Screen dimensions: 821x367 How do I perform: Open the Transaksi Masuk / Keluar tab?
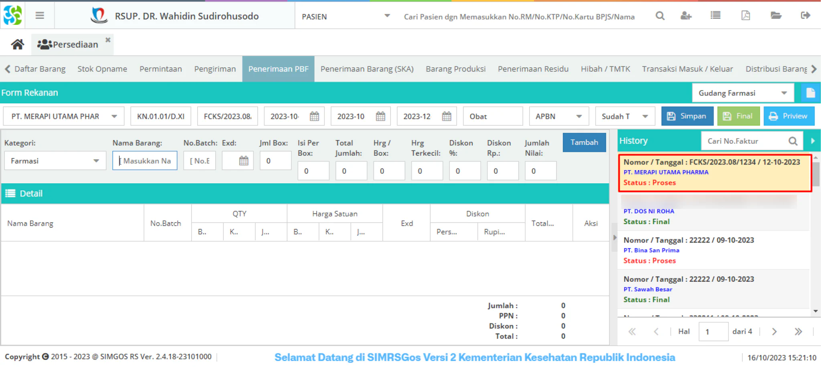coord(688,69)
